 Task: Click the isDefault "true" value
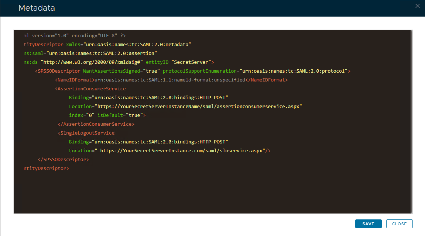coord(135,115)
